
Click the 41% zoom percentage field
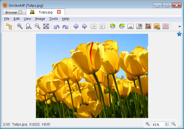(x=158, y=124)
